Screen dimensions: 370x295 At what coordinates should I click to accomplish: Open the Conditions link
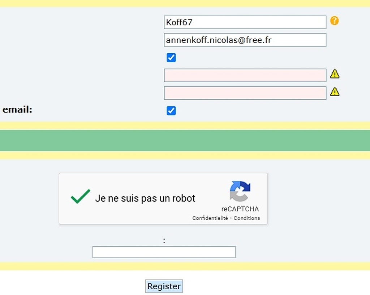(x=246, y=218)
